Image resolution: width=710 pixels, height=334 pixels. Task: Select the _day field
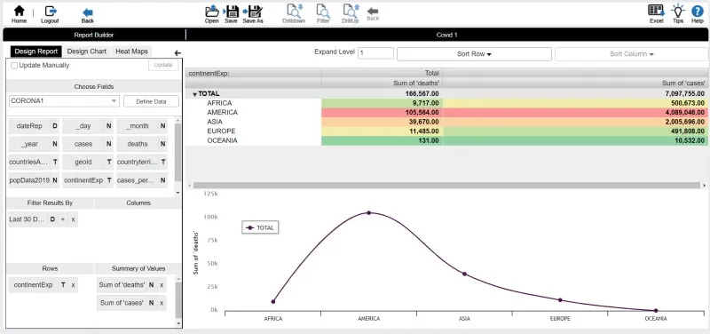pos(87,126)
